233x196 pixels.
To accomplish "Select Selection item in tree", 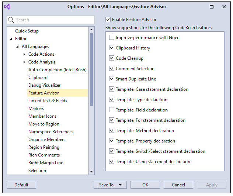I will (x=37, y=171).
